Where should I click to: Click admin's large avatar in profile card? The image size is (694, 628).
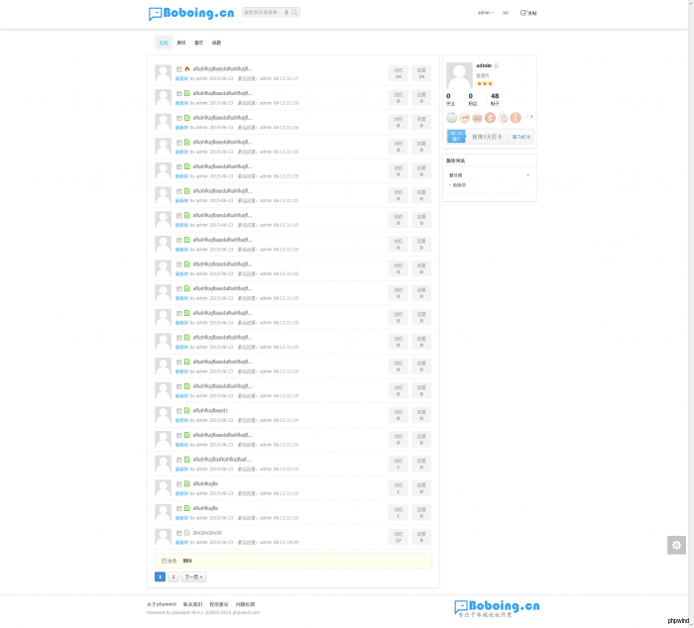(x=459, y=75)
